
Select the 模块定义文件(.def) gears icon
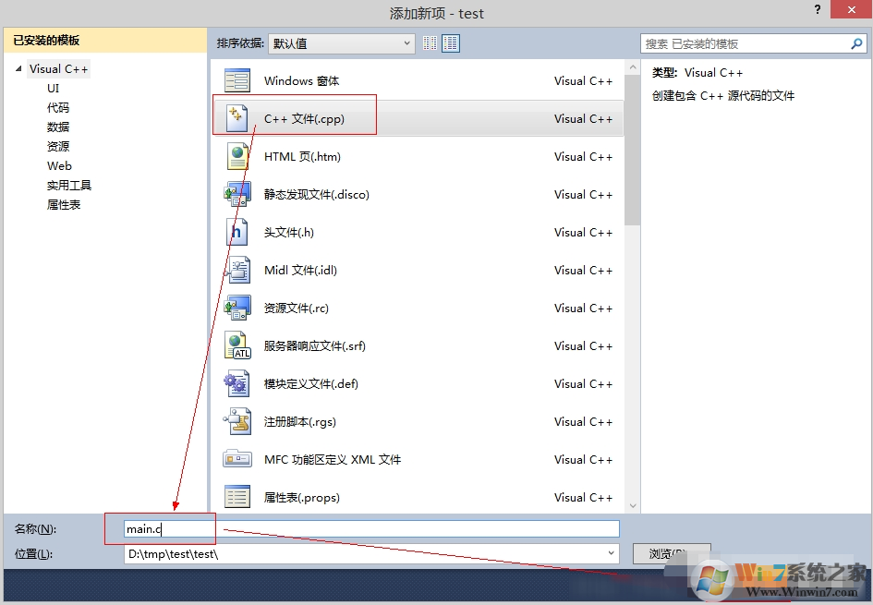click(x=236, y=383)
